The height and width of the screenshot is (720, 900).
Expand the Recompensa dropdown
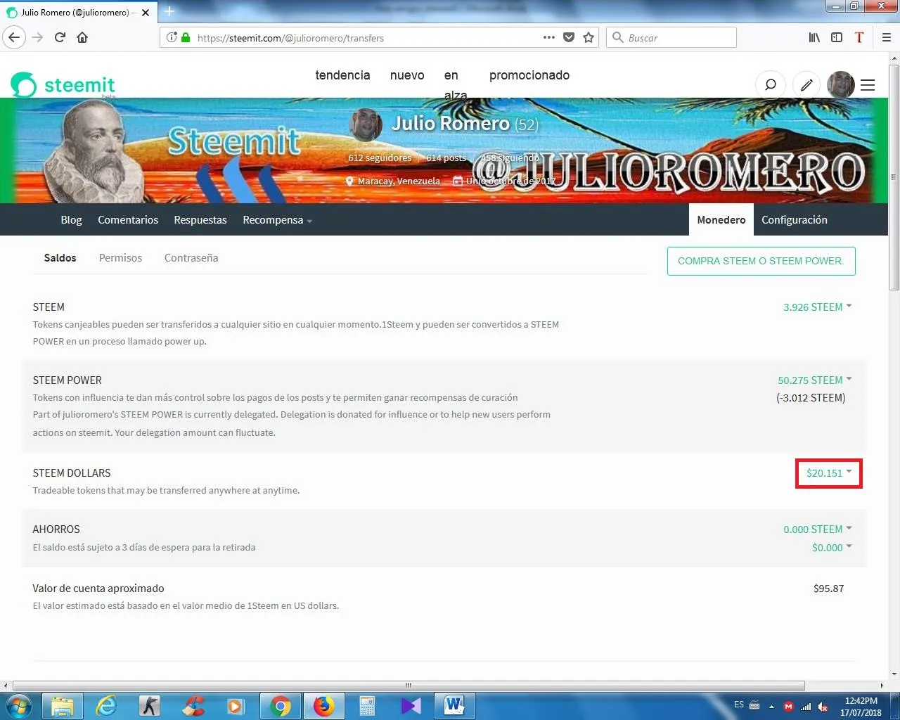(x=277, y=219)
